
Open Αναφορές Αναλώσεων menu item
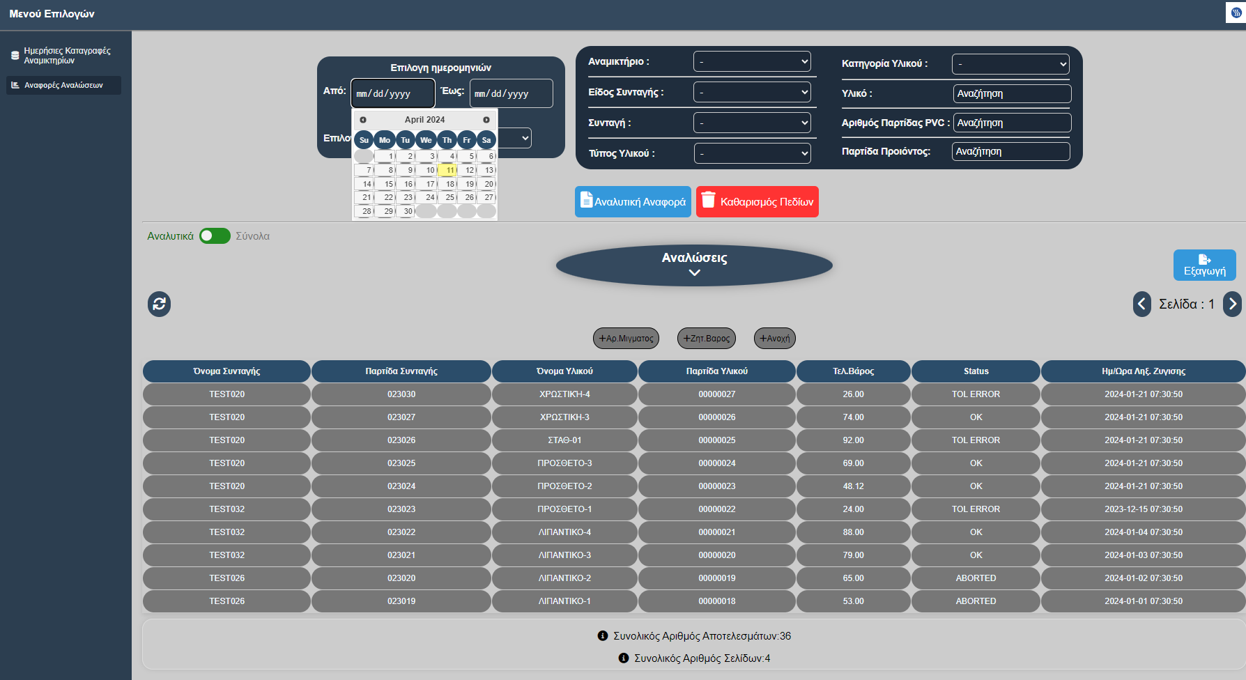point(64,85)
